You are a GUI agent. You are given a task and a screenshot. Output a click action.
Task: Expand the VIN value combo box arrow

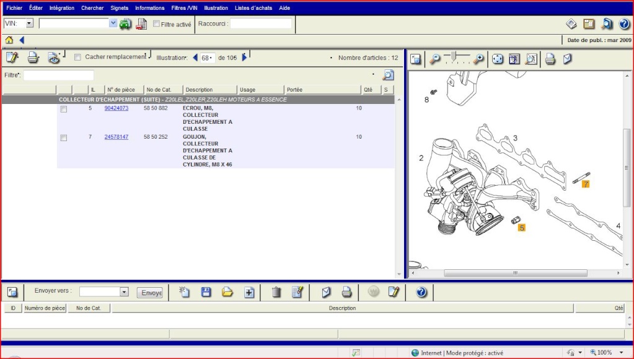point(113,24)
